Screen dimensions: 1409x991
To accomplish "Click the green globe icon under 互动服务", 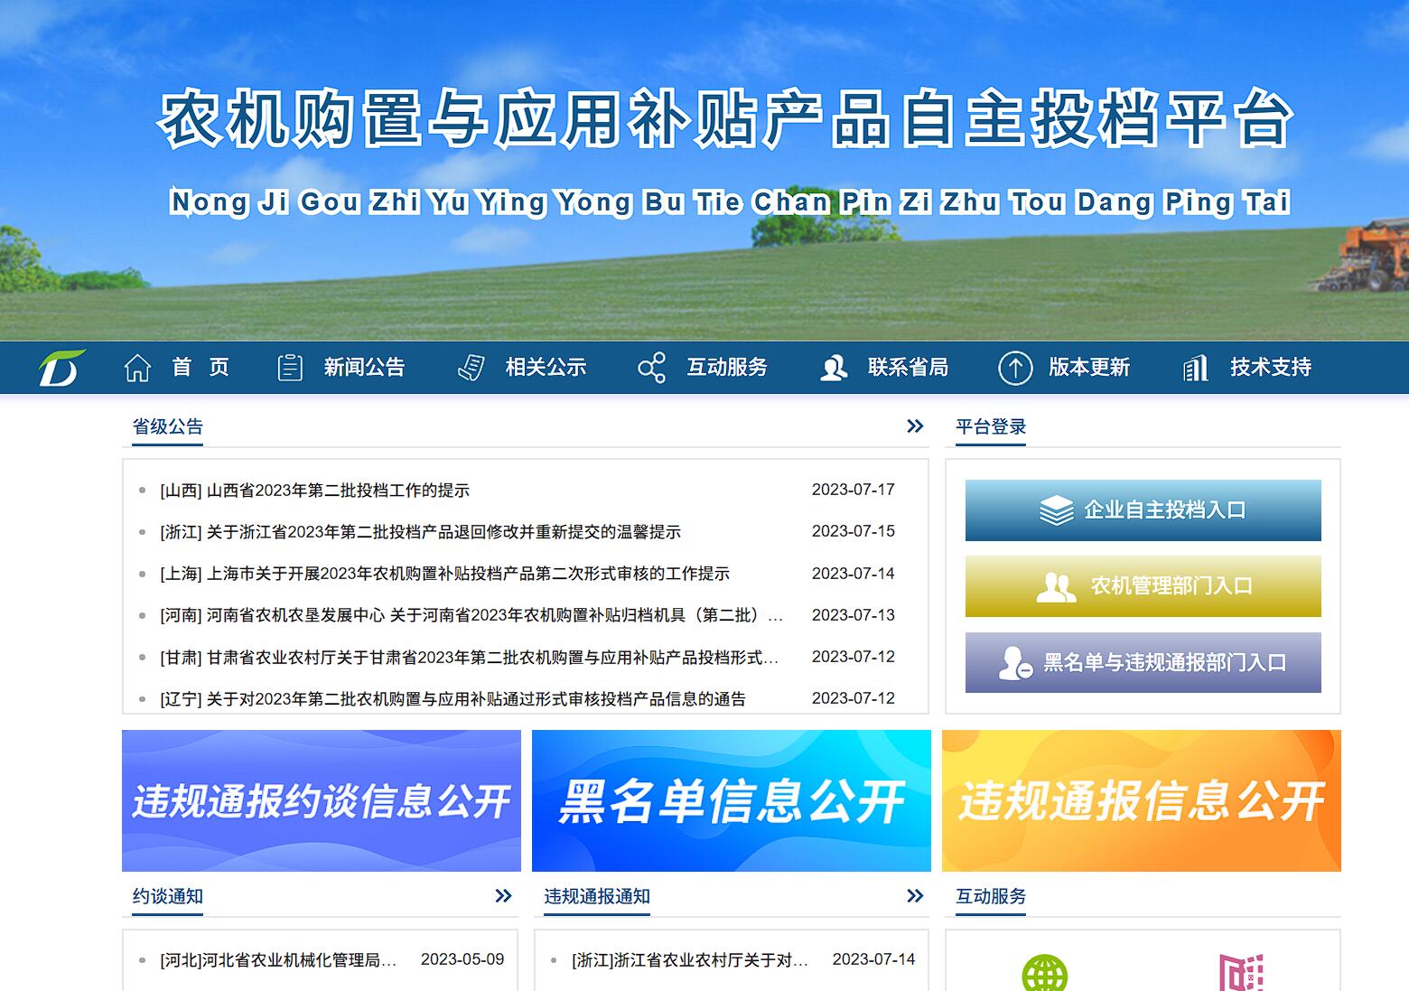I will click(1043, 974).
